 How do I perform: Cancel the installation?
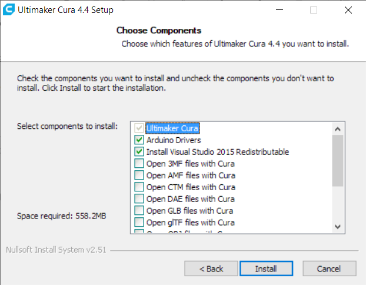click(x=328, y=269)
